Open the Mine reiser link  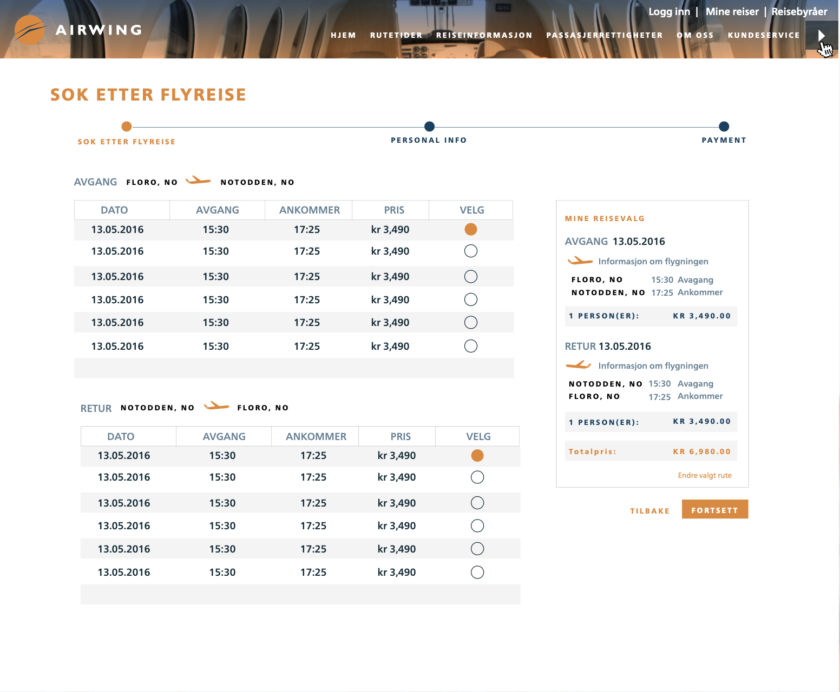pyautogui.click(x=732, y=12)
